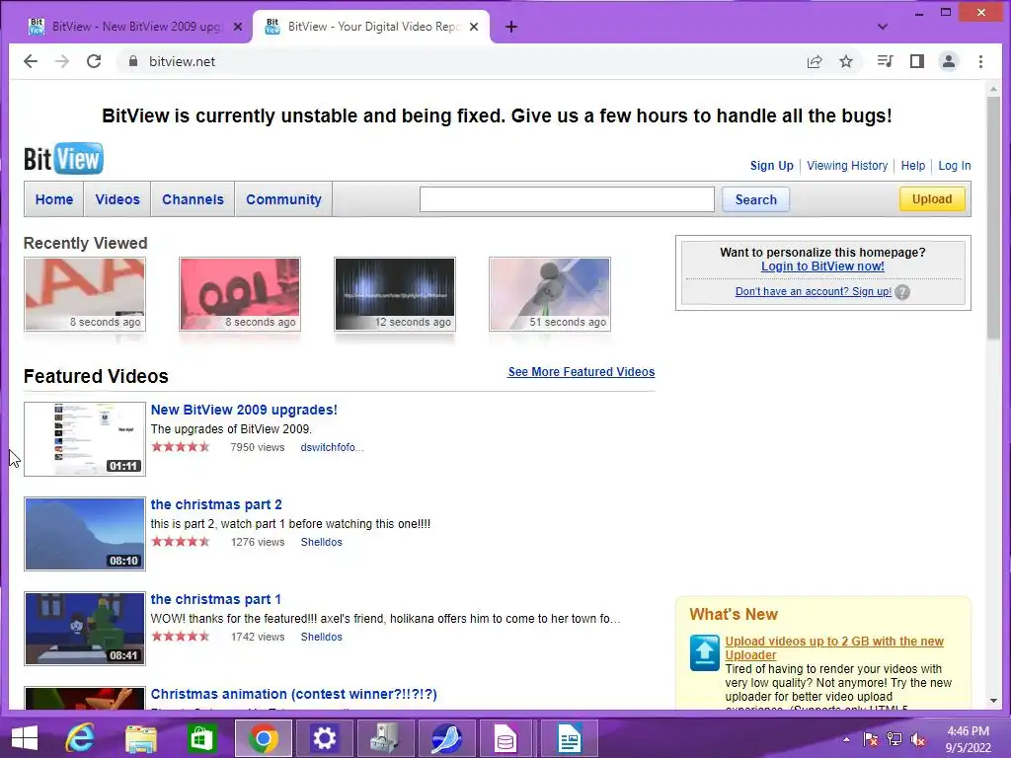
Task: Click the muted volume tray icon
Action: pos(918,739)
